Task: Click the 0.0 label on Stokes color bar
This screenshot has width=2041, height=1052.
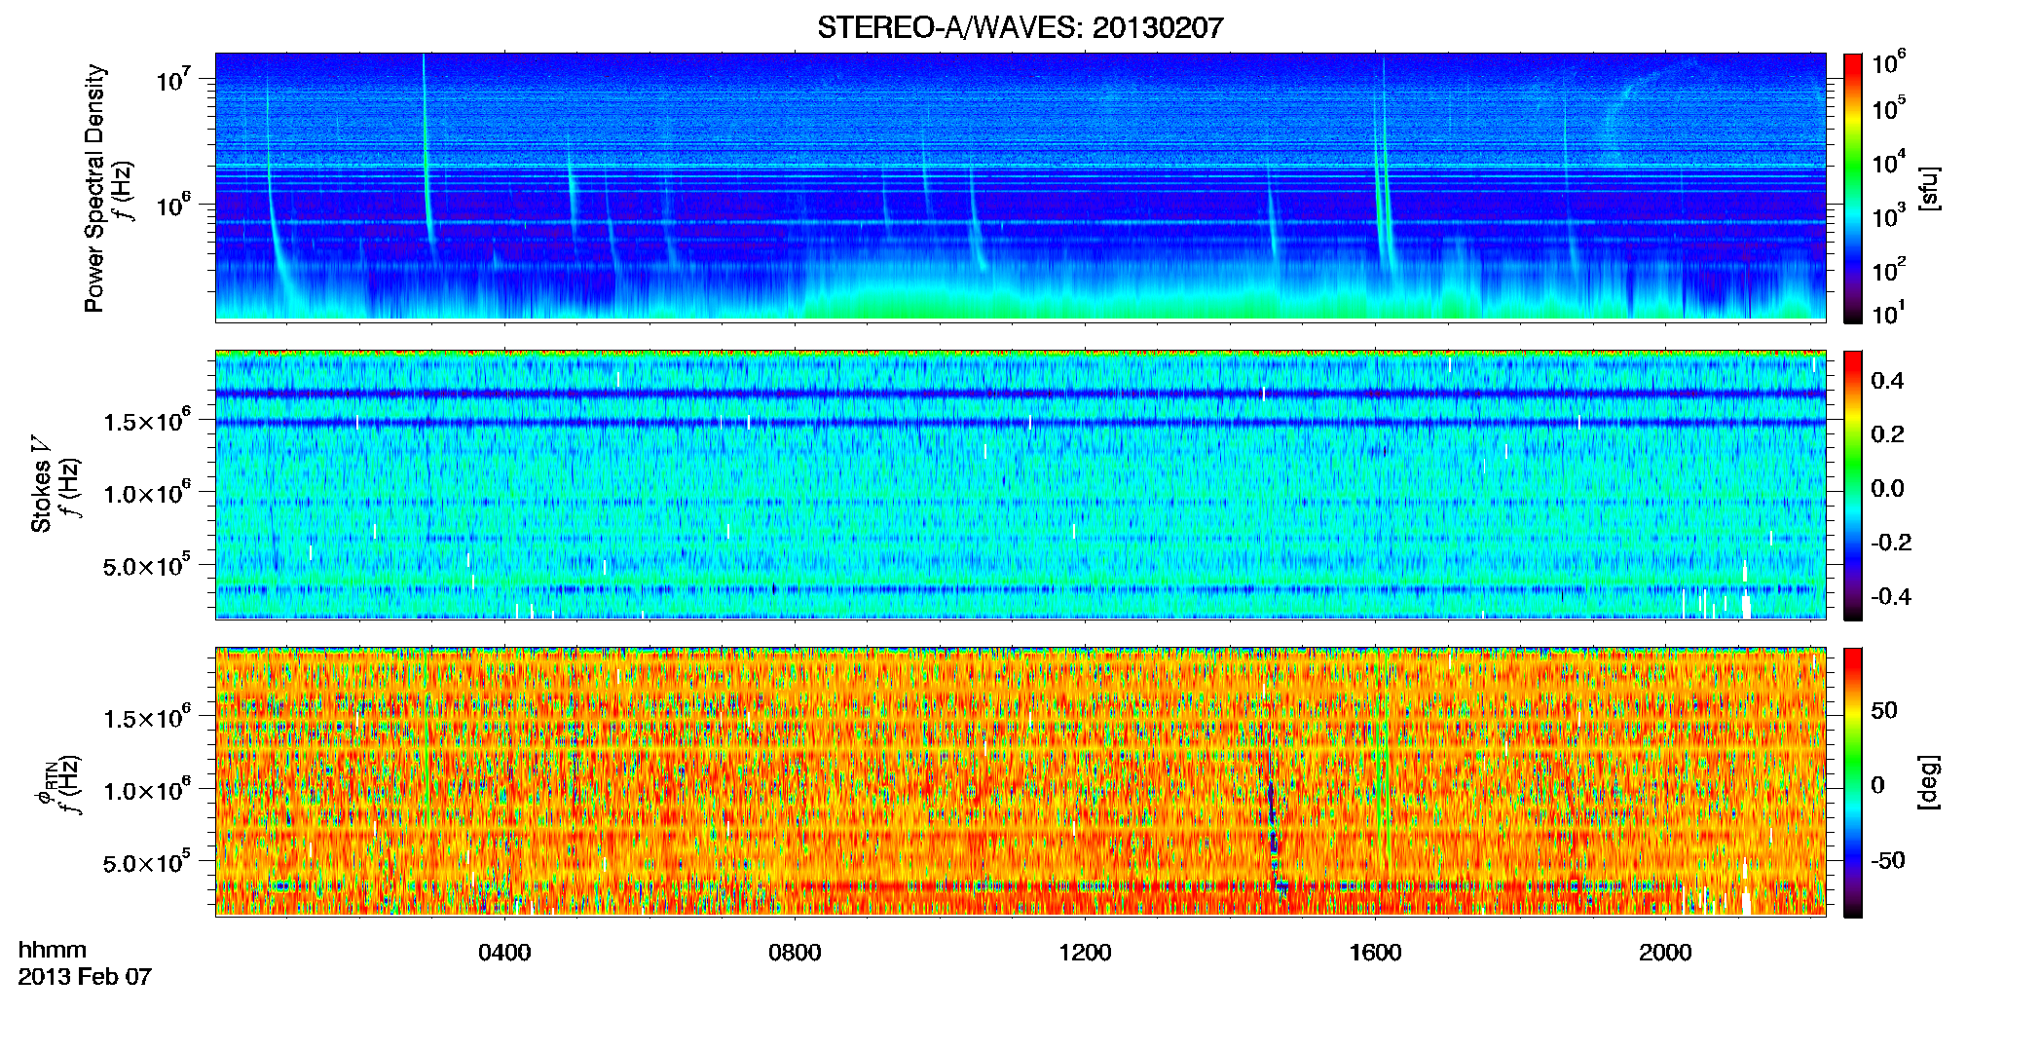Action: coord(1888,489)
